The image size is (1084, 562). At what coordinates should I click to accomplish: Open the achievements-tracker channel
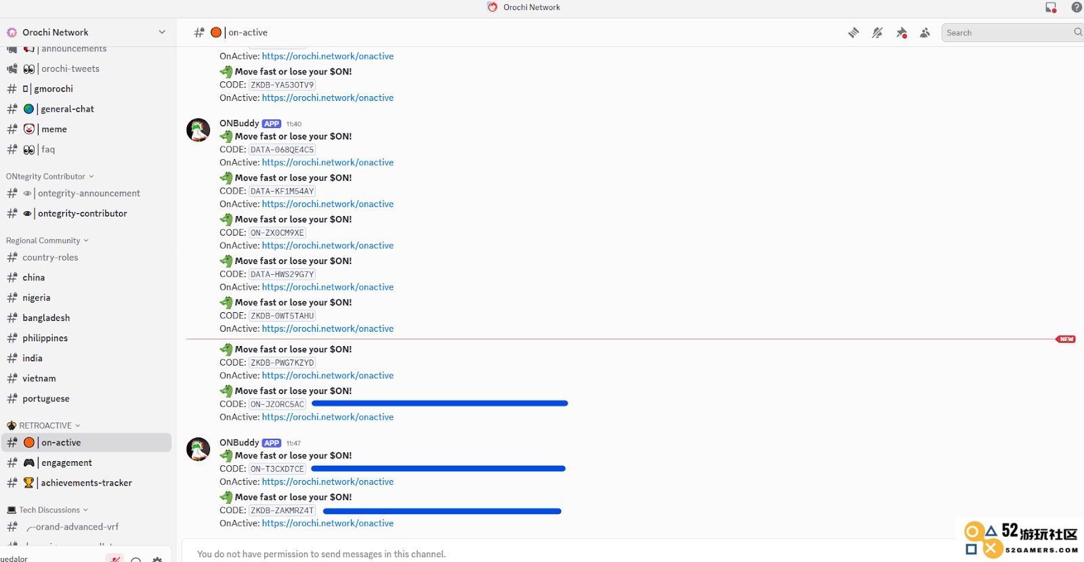(86, 483)
